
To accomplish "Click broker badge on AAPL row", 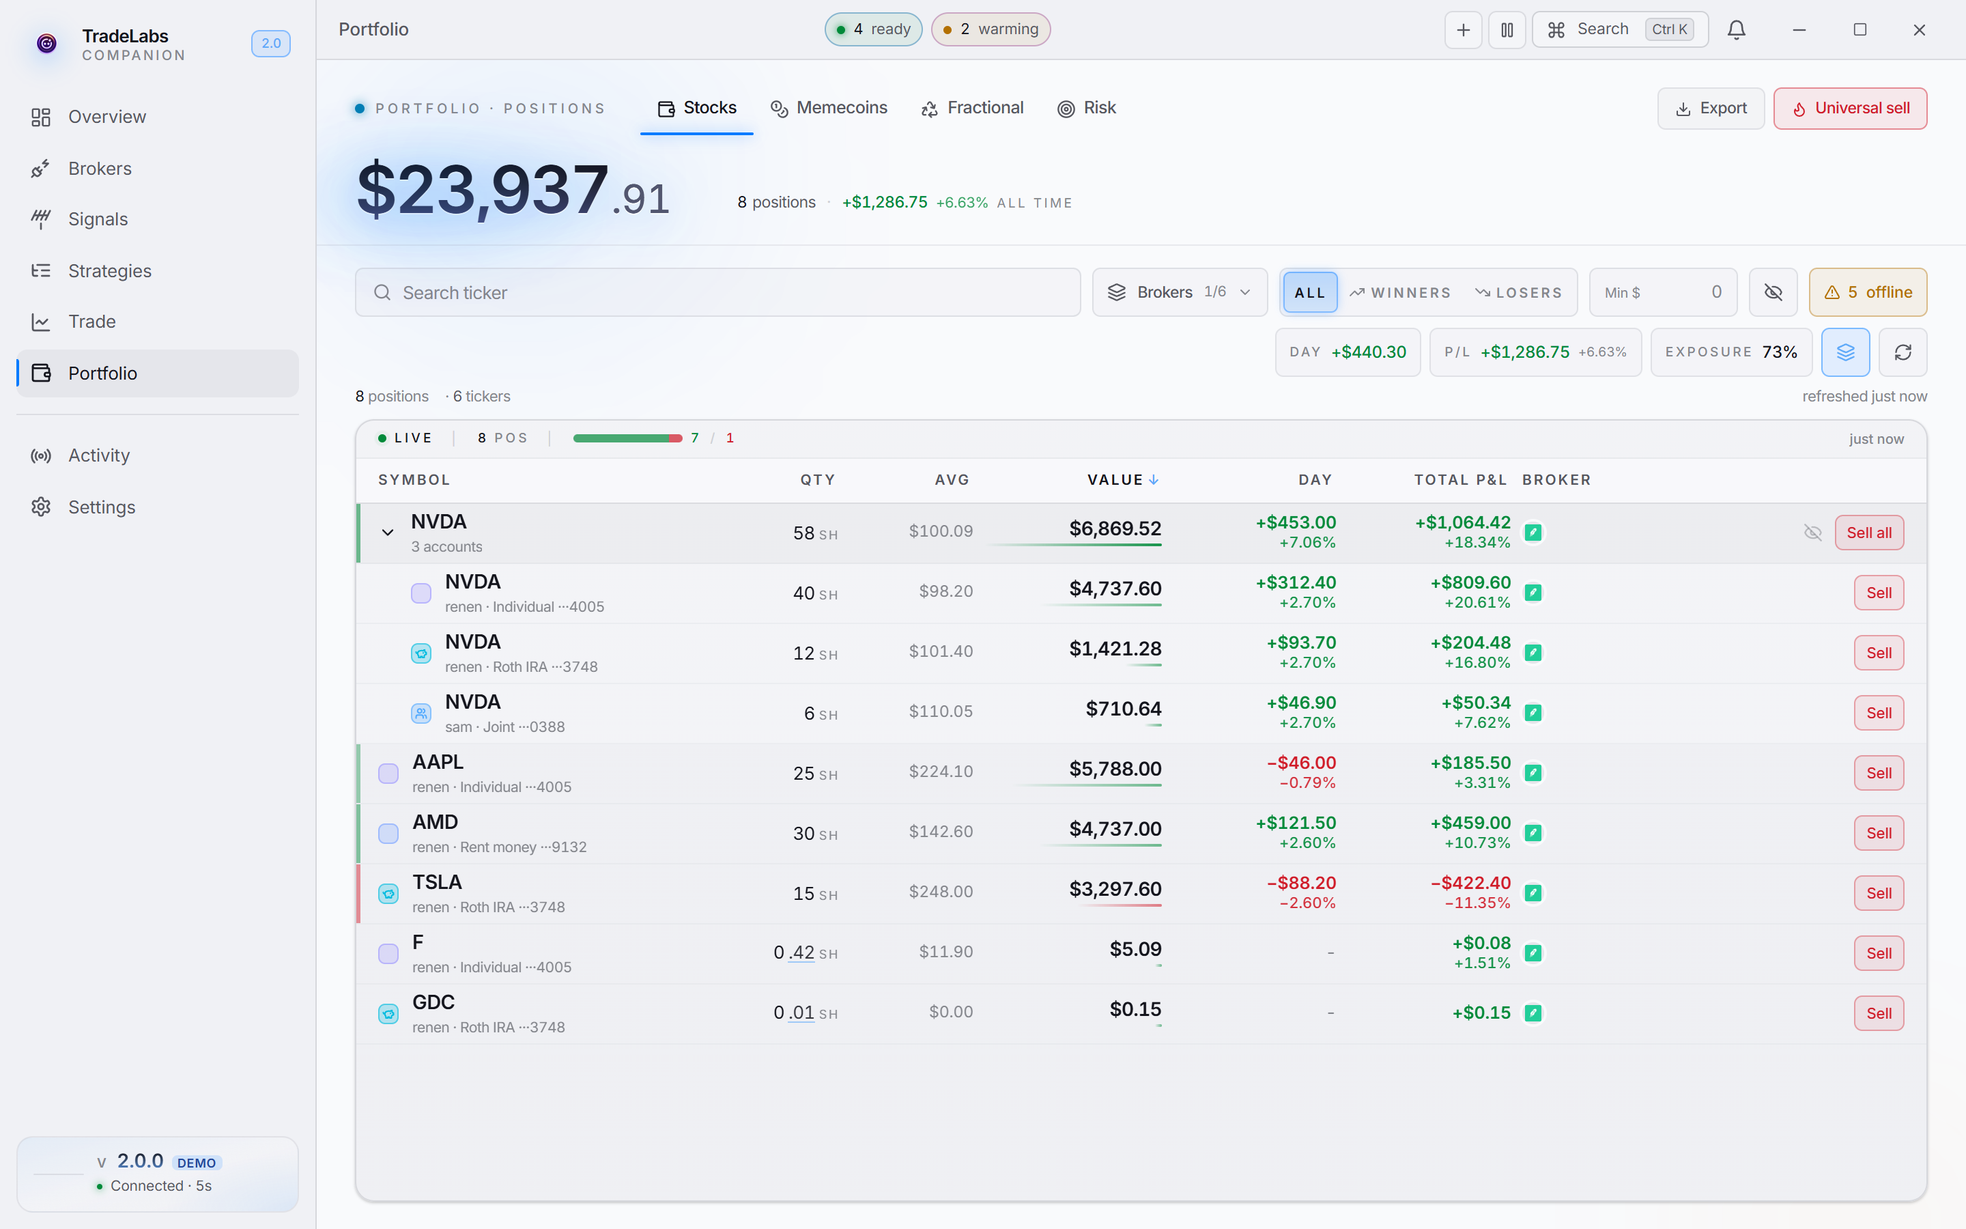I will click(1533, 773).
